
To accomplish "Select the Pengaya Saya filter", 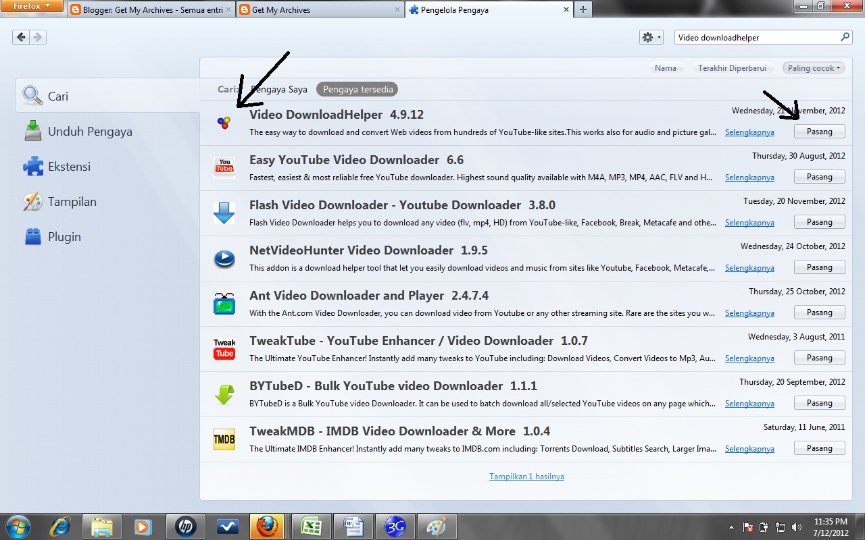I will coord(278,89).
